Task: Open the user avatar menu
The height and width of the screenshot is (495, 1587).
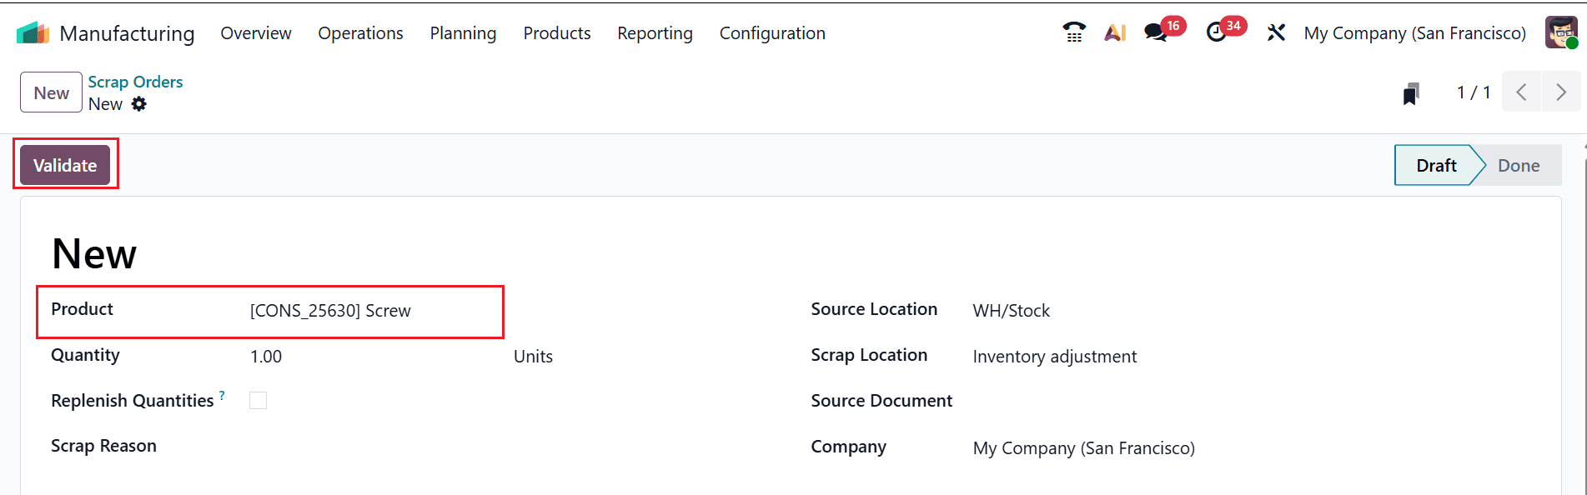Action: coord(1561,32)
